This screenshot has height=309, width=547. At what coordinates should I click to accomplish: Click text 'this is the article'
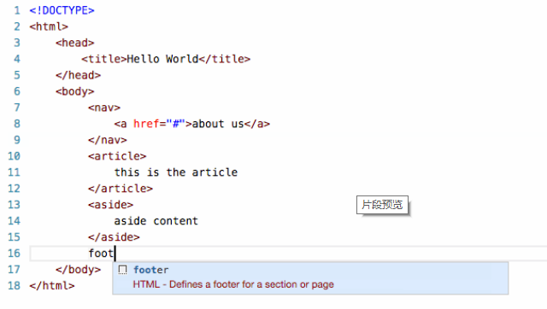click(x=176, y=172)
